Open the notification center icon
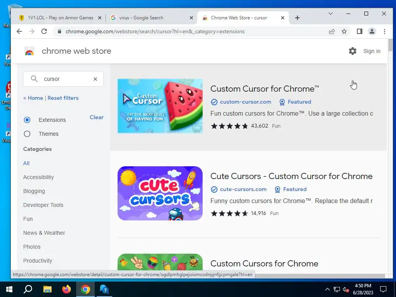 (383, 289)
